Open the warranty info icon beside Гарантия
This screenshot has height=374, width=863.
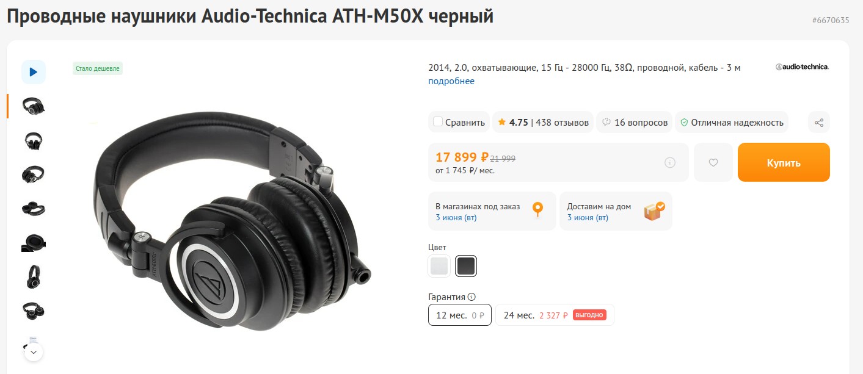(471, 297)
